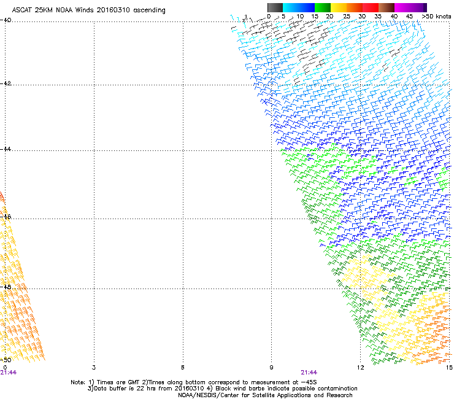Click the red 30-35 knots legend swatch
Viewport: 454px width, 399px height.
pos(371,7)
